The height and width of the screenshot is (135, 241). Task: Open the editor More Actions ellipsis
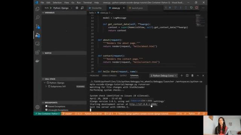pyautogui.click(x=203, y=8)
